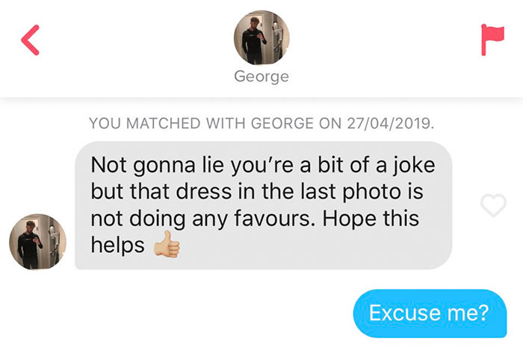Image resolution: width=523 pixels, height=347 pixels.
Task: Click the name George under the header photo
Action: click(261, 77)
